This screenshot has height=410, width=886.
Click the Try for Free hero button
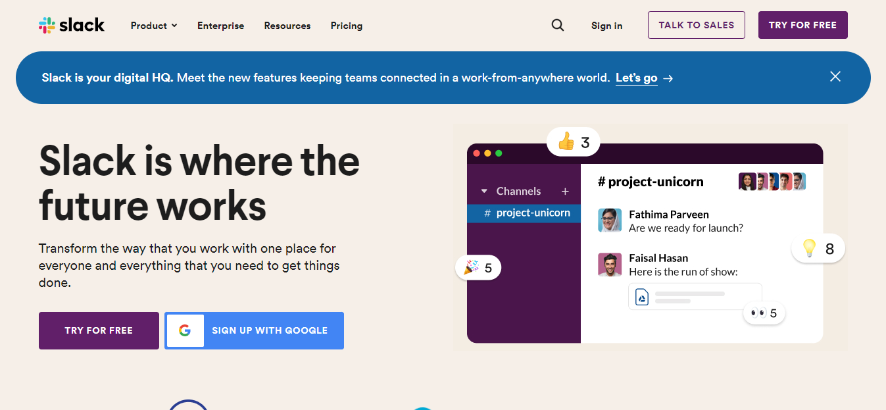pyautogui.click(x=99, y=330)
